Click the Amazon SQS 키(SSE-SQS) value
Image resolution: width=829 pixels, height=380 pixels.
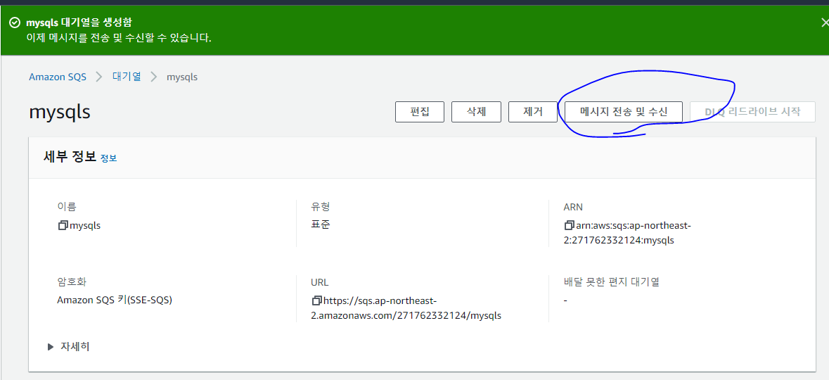pyautogui.click(x=115, y=300)
